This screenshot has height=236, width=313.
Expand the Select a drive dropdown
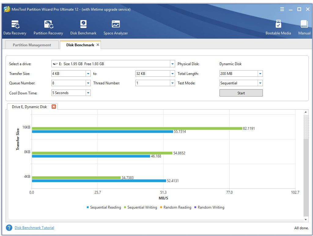coord(172,64)
